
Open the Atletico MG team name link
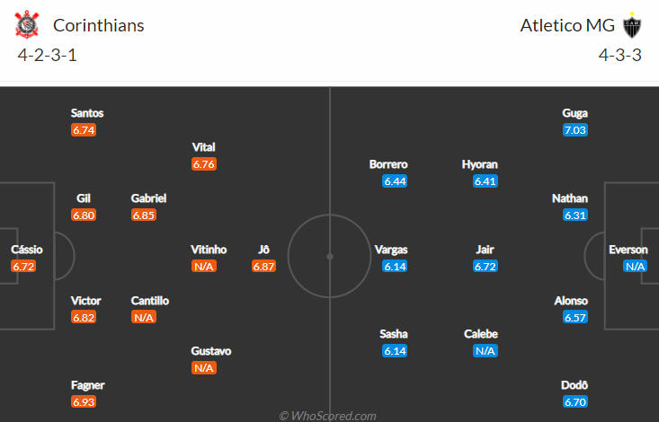pyautogui.click(x=567, y=25)
